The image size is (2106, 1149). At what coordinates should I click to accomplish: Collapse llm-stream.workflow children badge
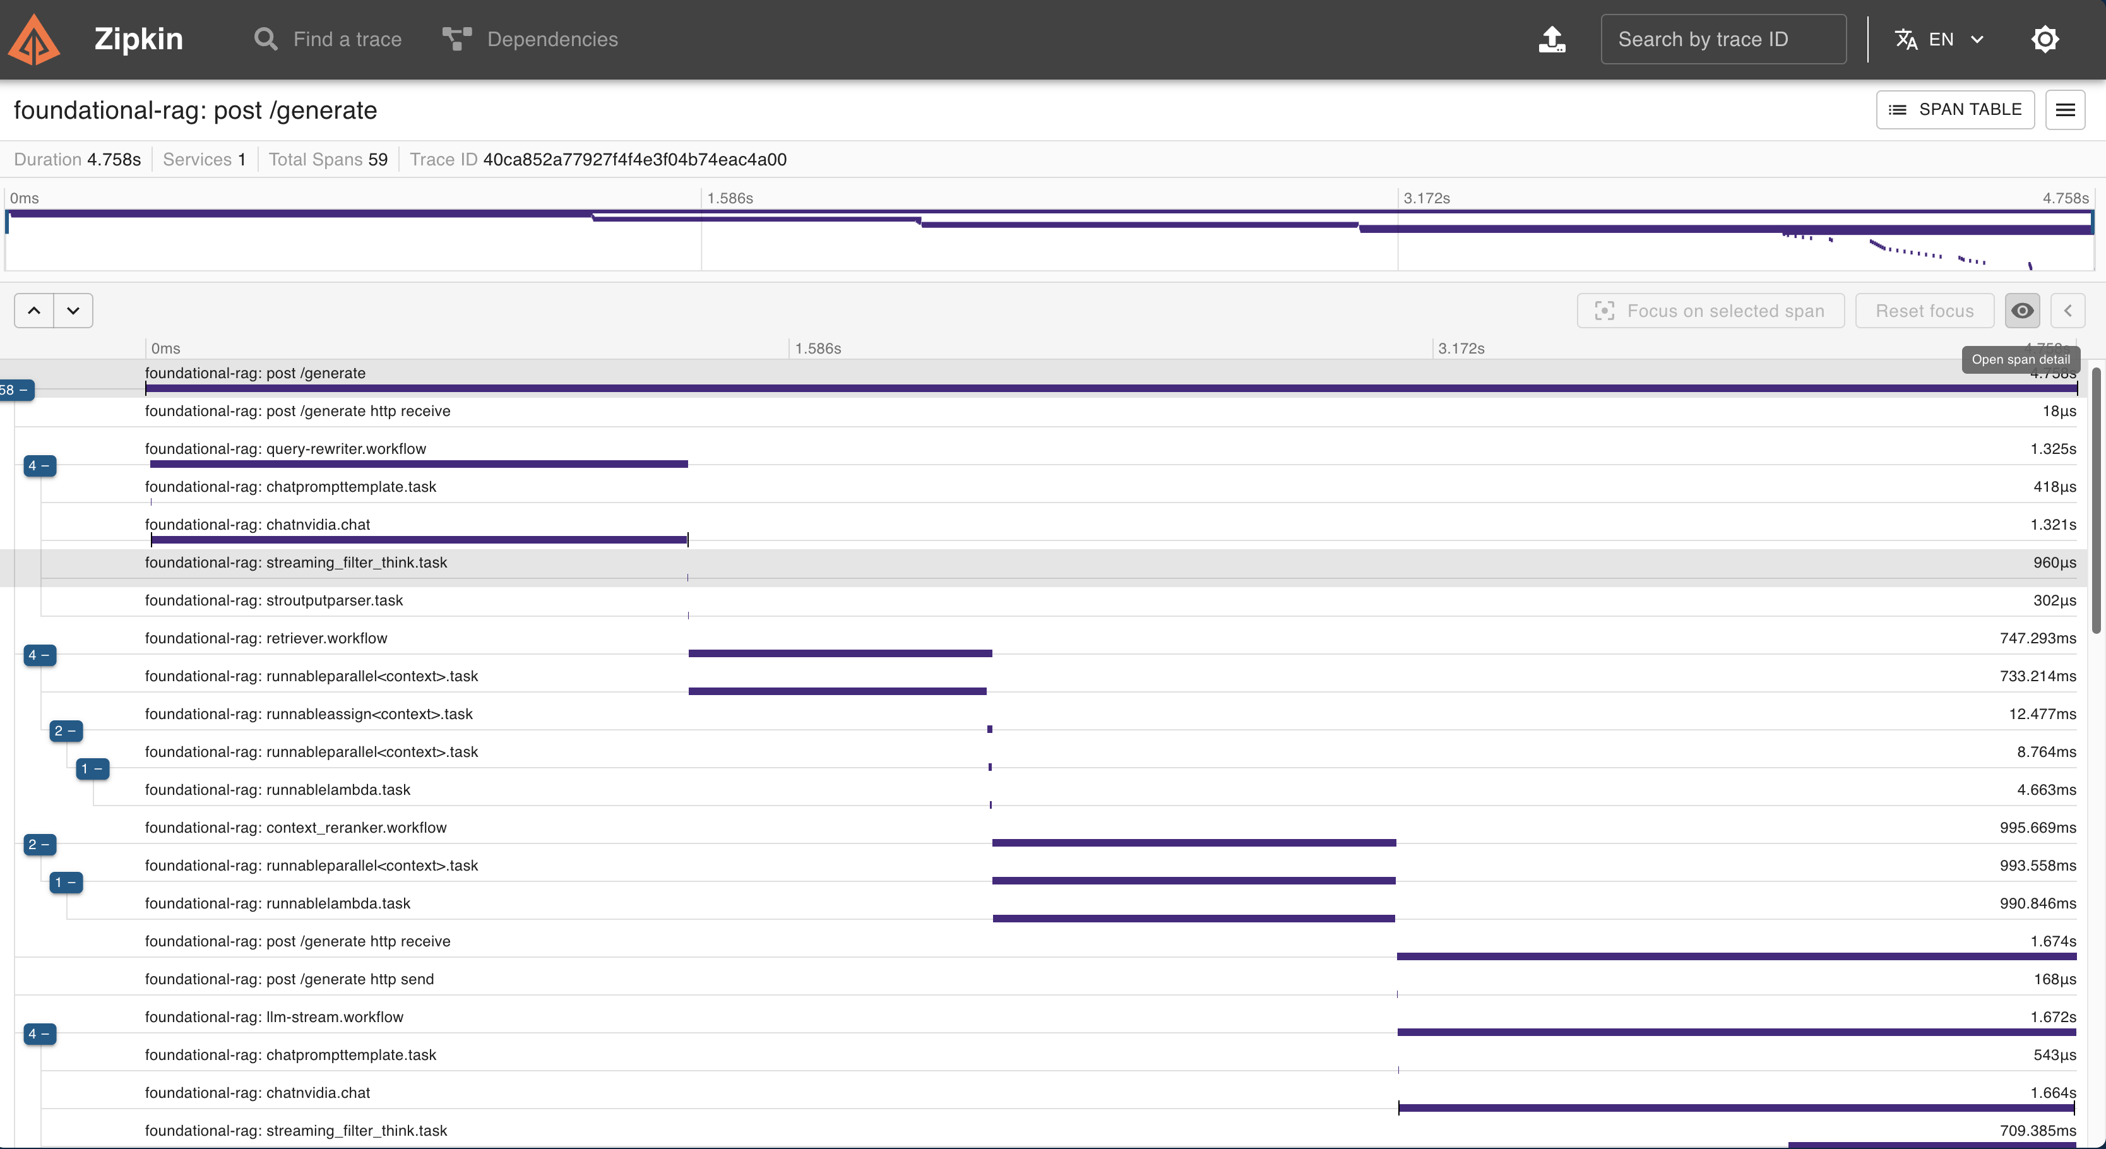tap(39, 1033)
